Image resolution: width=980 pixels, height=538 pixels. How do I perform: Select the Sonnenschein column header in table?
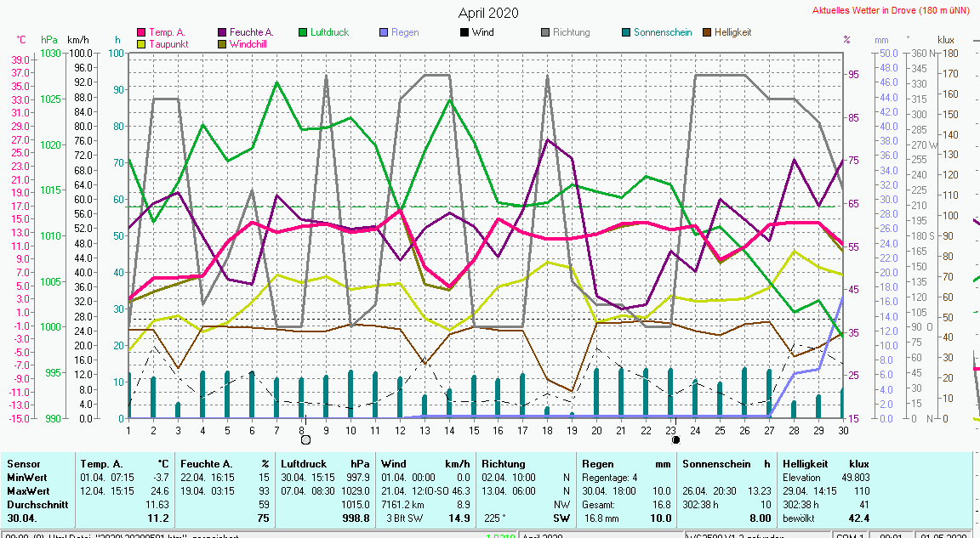(x=715, y=464)
